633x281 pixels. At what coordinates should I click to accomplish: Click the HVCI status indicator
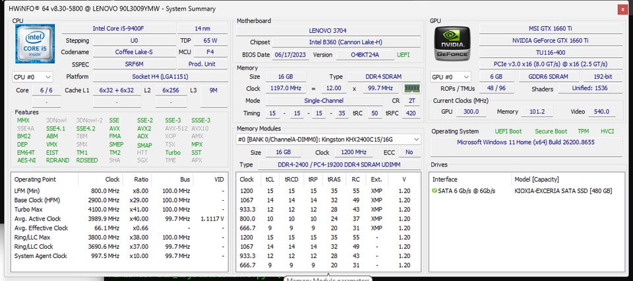[x=607, y=132]
